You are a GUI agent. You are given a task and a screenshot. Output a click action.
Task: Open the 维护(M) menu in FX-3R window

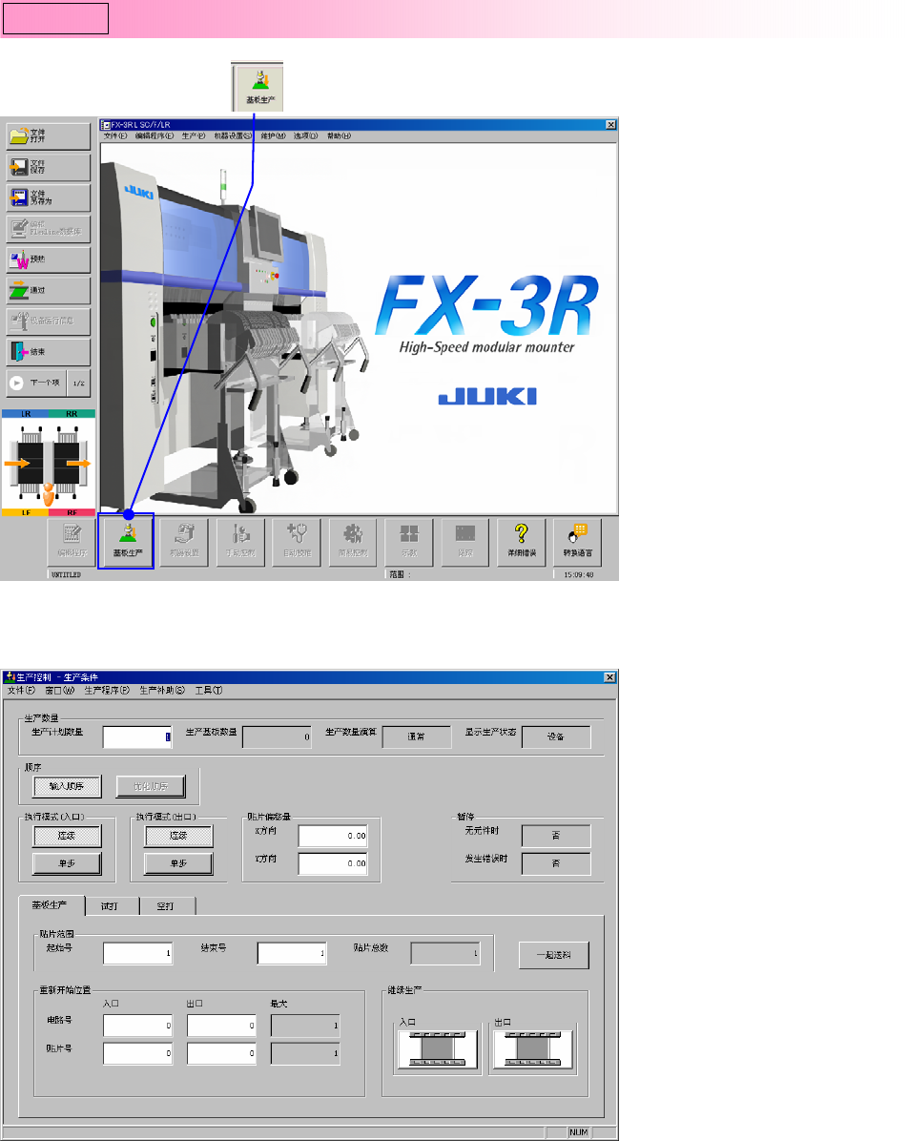274,136
